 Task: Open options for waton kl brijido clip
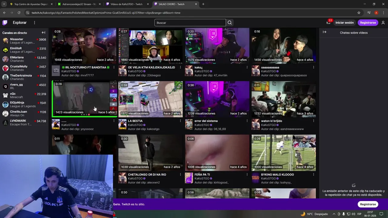tap(313, 121)
